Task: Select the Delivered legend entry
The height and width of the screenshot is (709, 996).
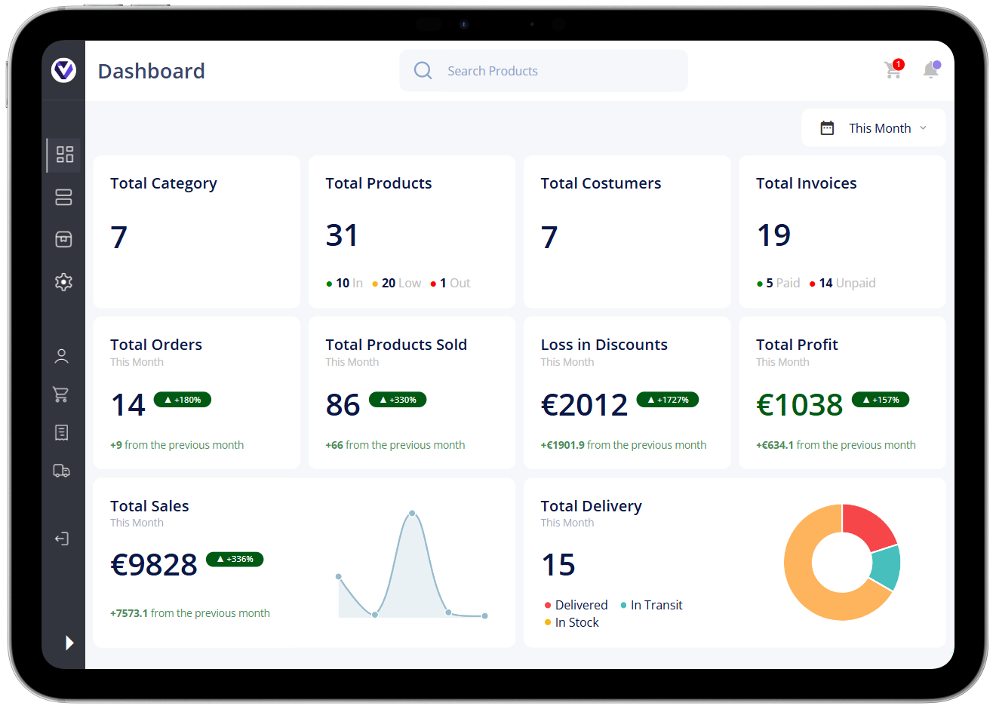Action: (x=576, y=605)
